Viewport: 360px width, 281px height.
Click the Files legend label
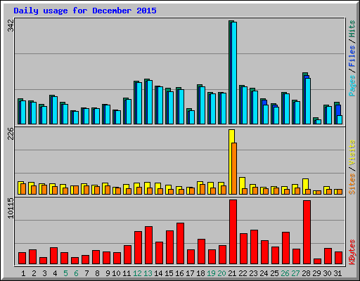tap(352, 56)
